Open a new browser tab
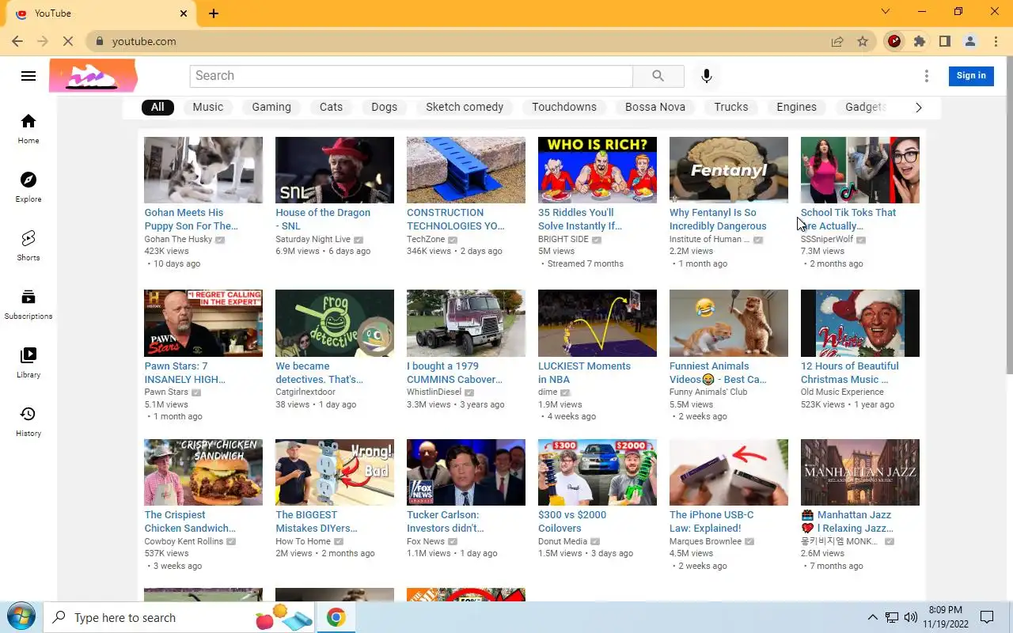This screenshot has height=633, width=1013. click(214, 13)
